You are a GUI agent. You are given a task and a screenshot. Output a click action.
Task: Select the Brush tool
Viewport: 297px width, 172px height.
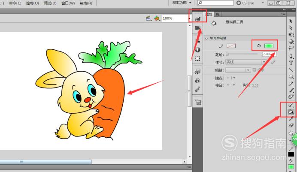click(291, 90)
